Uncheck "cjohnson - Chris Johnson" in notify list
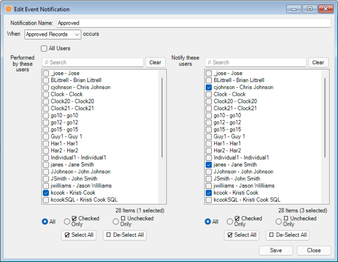 pos(210,87)
